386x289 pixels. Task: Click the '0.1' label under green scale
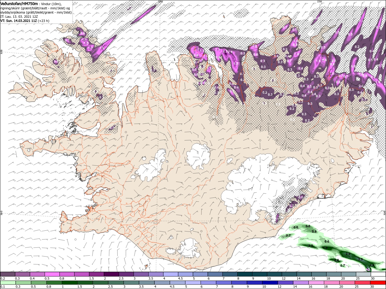2,287
